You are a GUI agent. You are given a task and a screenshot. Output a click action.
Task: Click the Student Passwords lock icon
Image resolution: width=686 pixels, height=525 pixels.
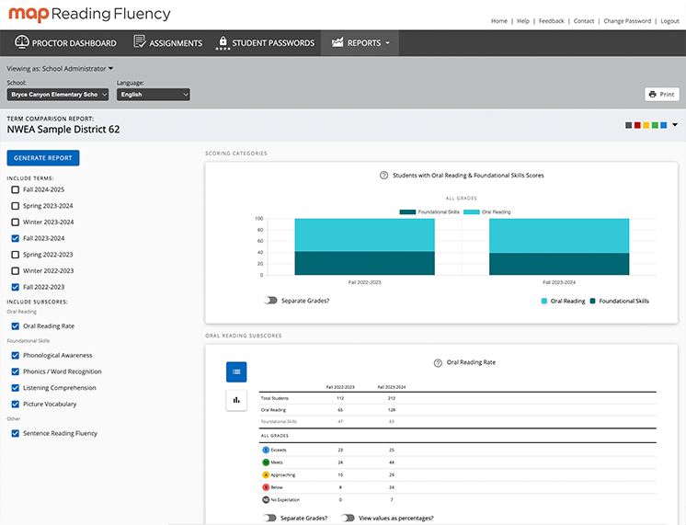[223, 42]
